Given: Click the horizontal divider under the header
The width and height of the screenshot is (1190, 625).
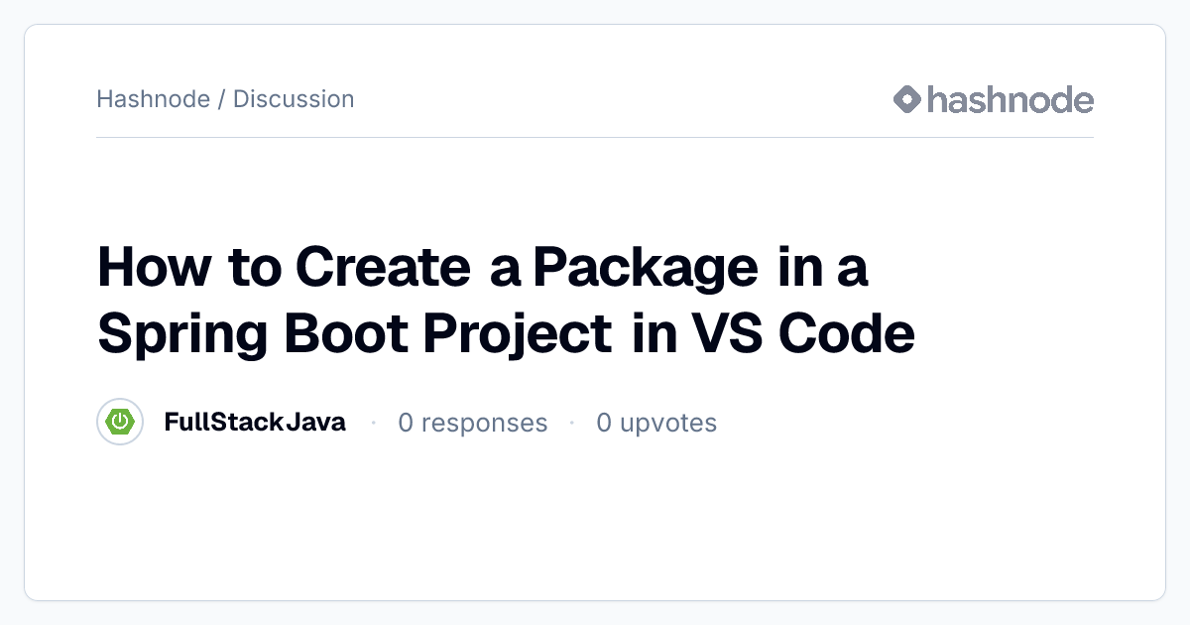Looking at the screenshot, I should [595, 137].
